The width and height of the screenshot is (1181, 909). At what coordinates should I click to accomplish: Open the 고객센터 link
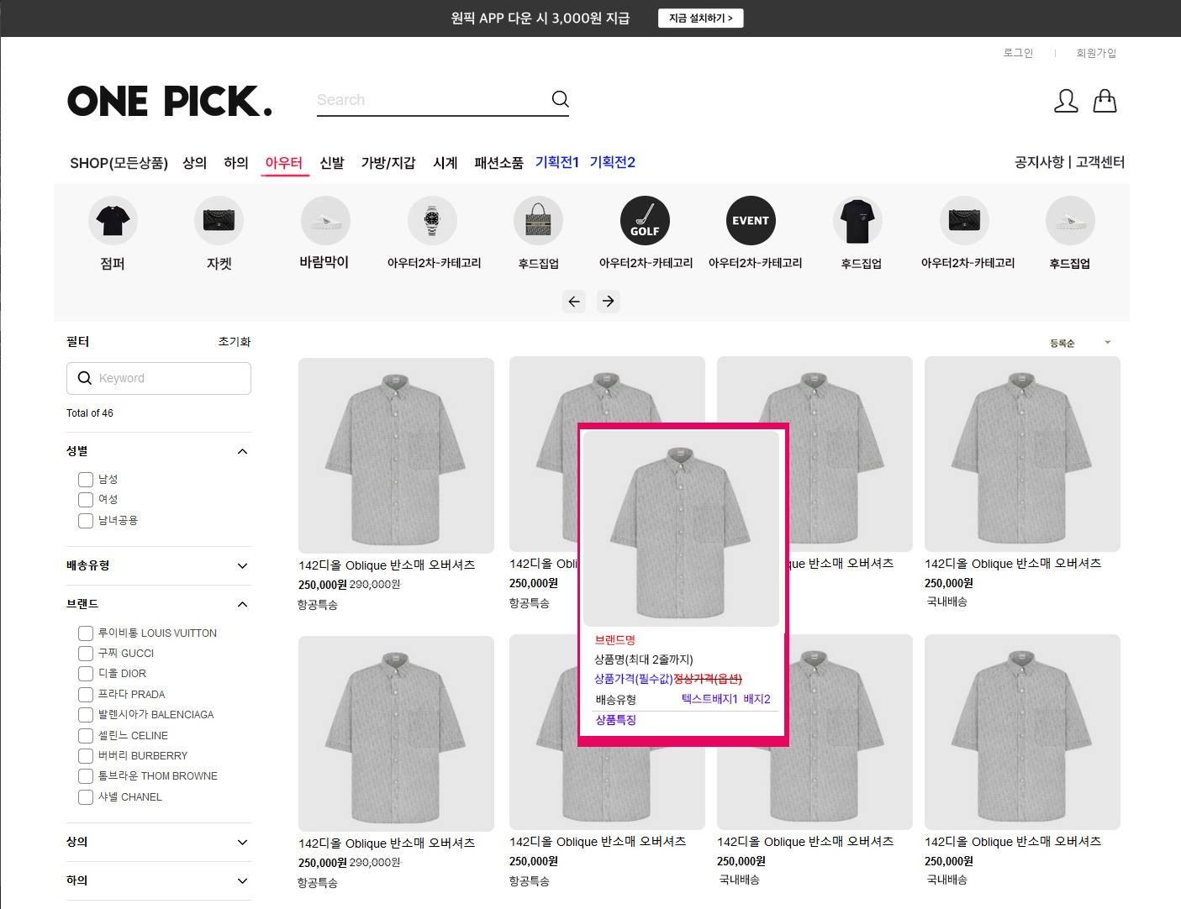coord(1100,162)
